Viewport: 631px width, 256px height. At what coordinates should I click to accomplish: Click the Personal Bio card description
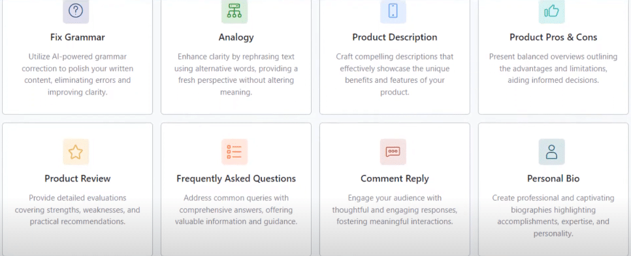coord(553,216)
